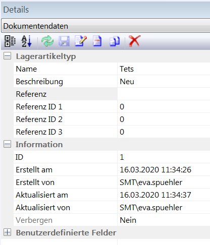Click the Verbergen value Nein

pos(164,220)
